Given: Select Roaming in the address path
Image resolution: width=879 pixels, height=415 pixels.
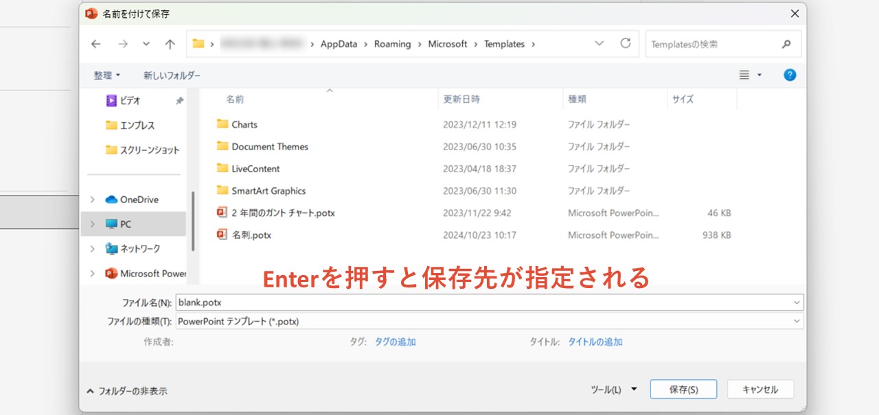Looking at the screenshot, I should [392, 44].
